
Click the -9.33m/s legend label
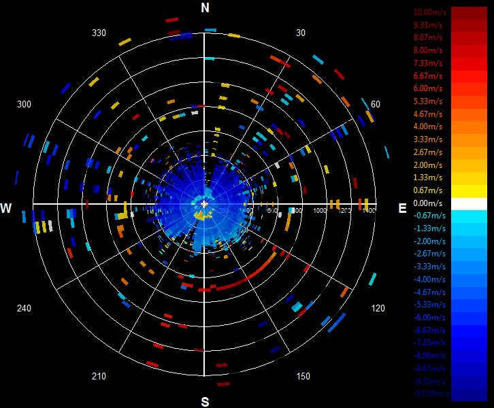click(429, 381)
